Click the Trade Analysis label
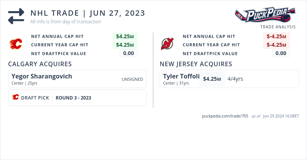This screenshot has width=307, height=160. coord(278,27)
